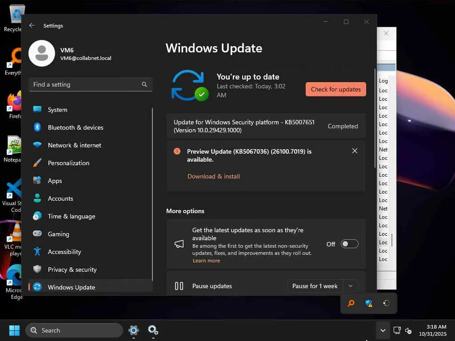
Task: Click the Settings back arrow
Action: (32, 25)
